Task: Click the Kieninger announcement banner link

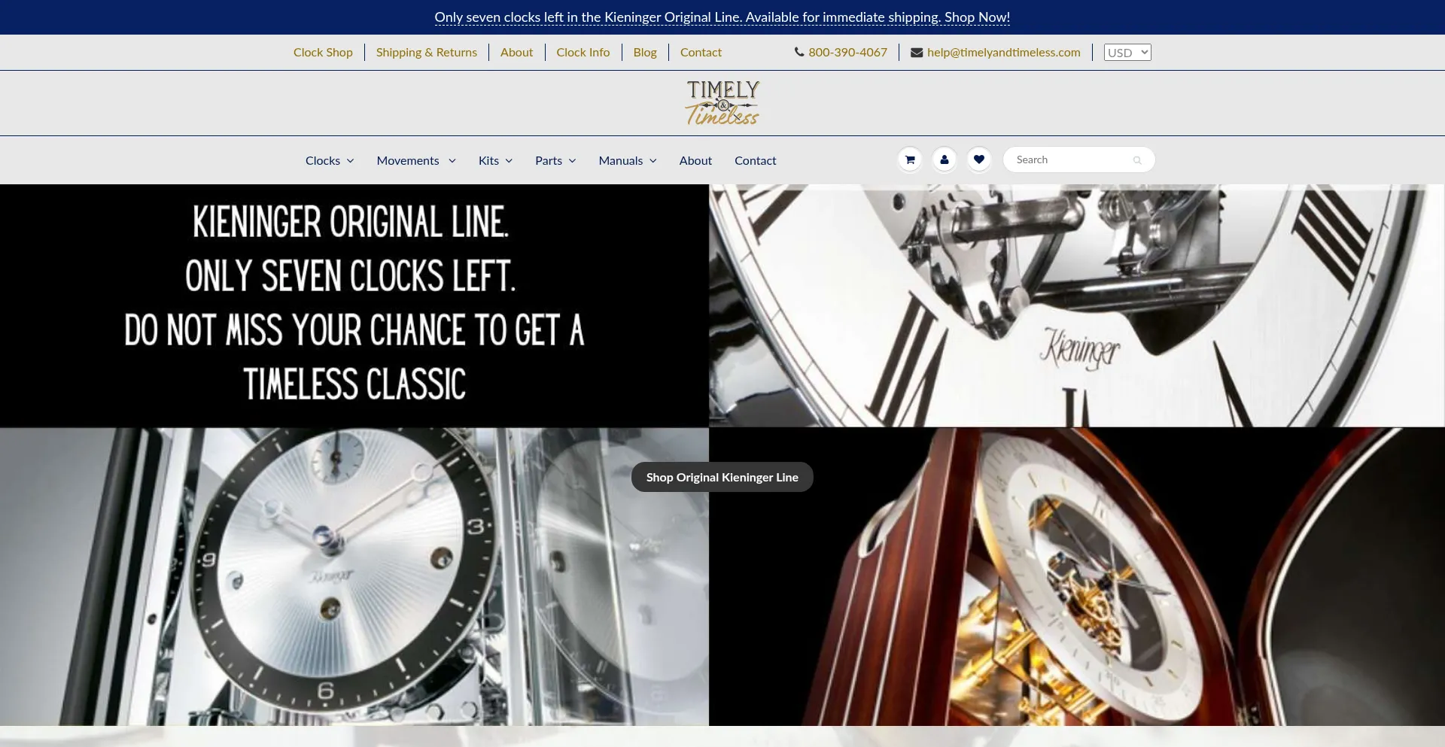Action: pyautogui.click(x=722, y=17)
